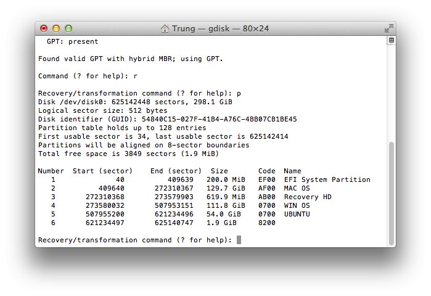
Task: Click the home folder icon in title bar
Action: click(x=165, y=28)
